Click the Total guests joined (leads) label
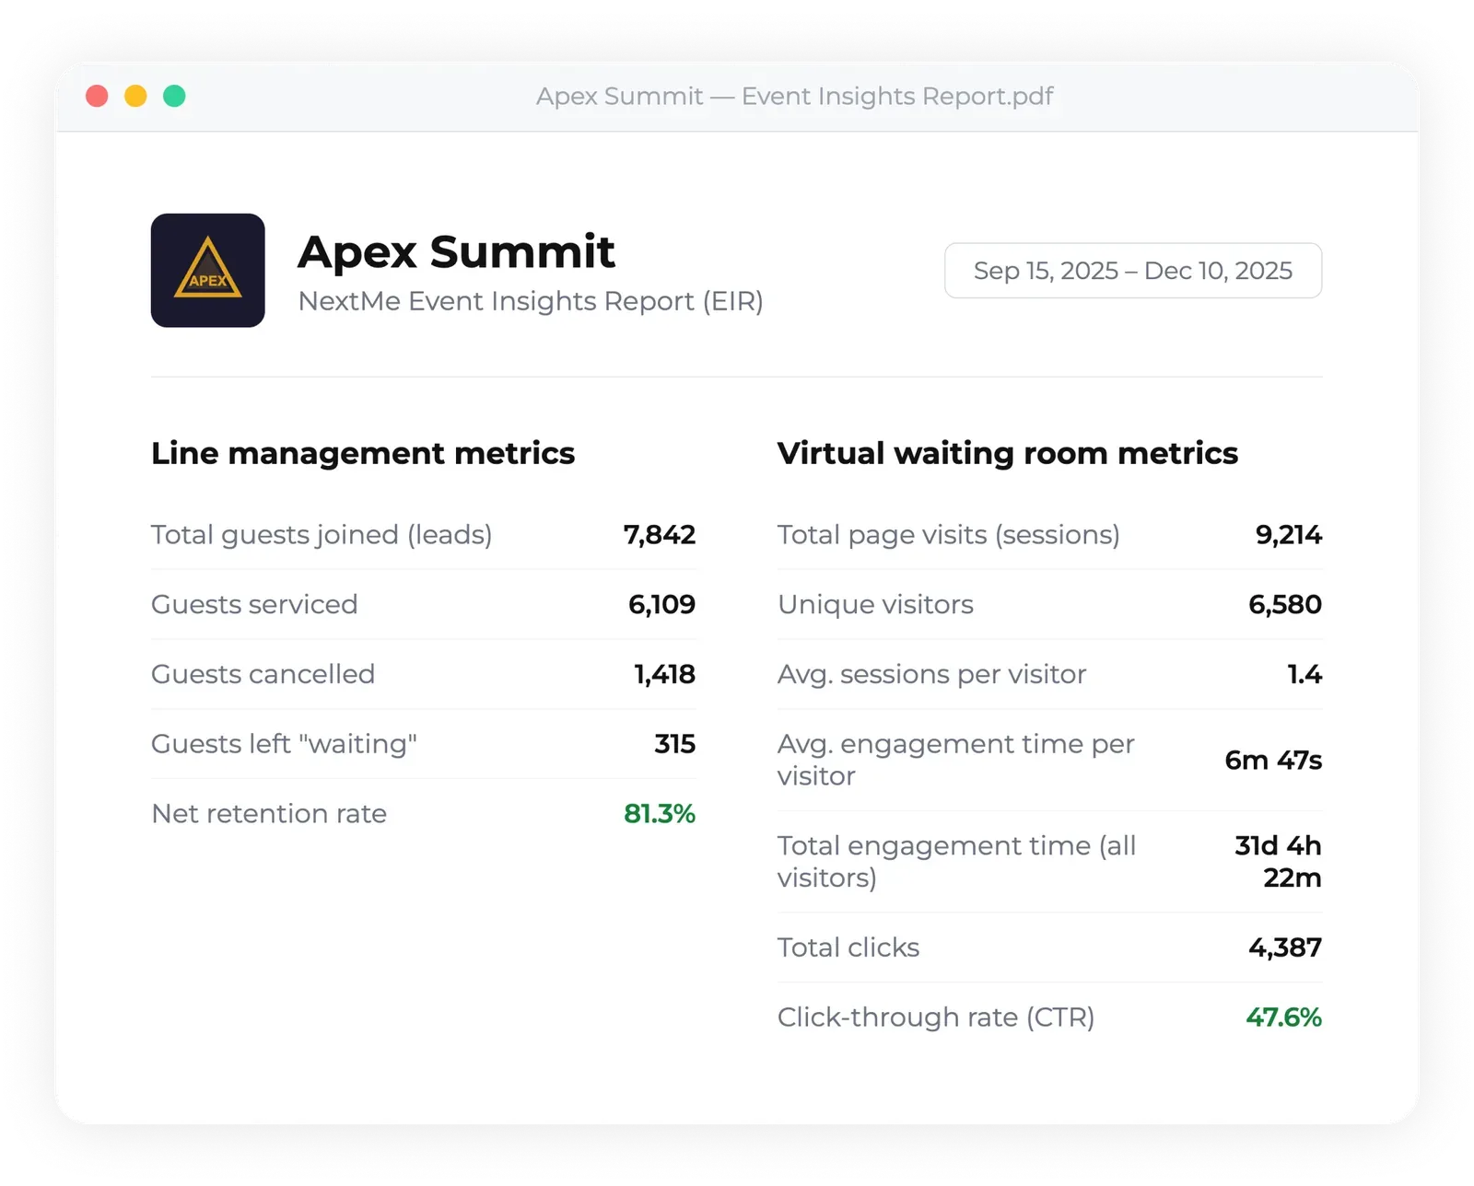The image size is (1474, 1186). coord(322,535)
